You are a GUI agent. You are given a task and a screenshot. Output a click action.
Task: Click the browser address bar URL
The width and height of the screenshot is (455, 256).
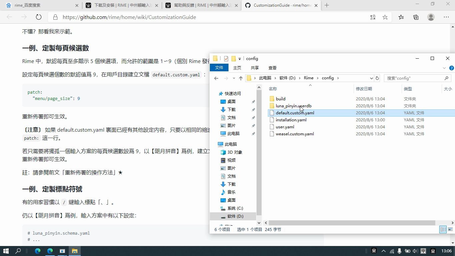(x=129, y=17)
